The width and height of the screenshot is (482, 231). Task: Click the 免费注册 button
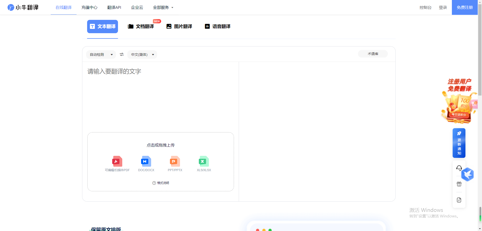tap(465, 7)
